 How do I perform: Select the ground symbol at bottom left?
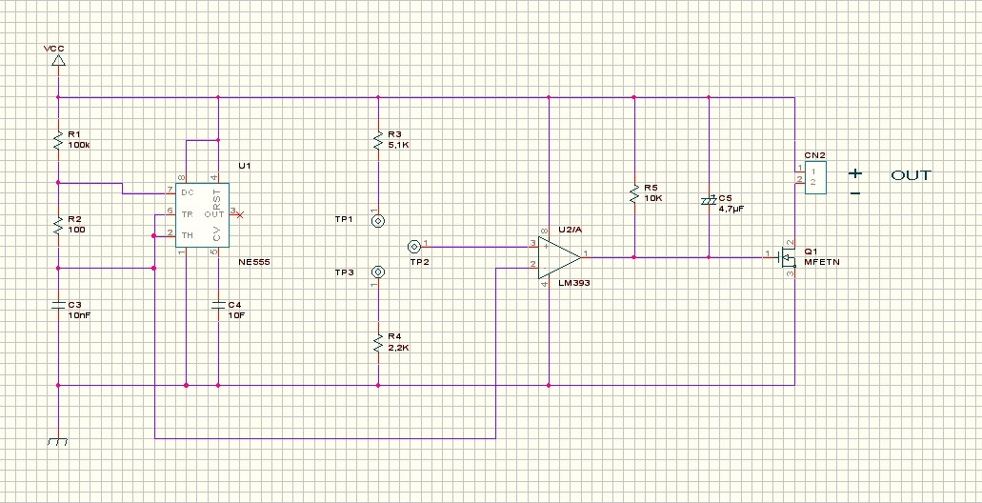click(57, 442)
